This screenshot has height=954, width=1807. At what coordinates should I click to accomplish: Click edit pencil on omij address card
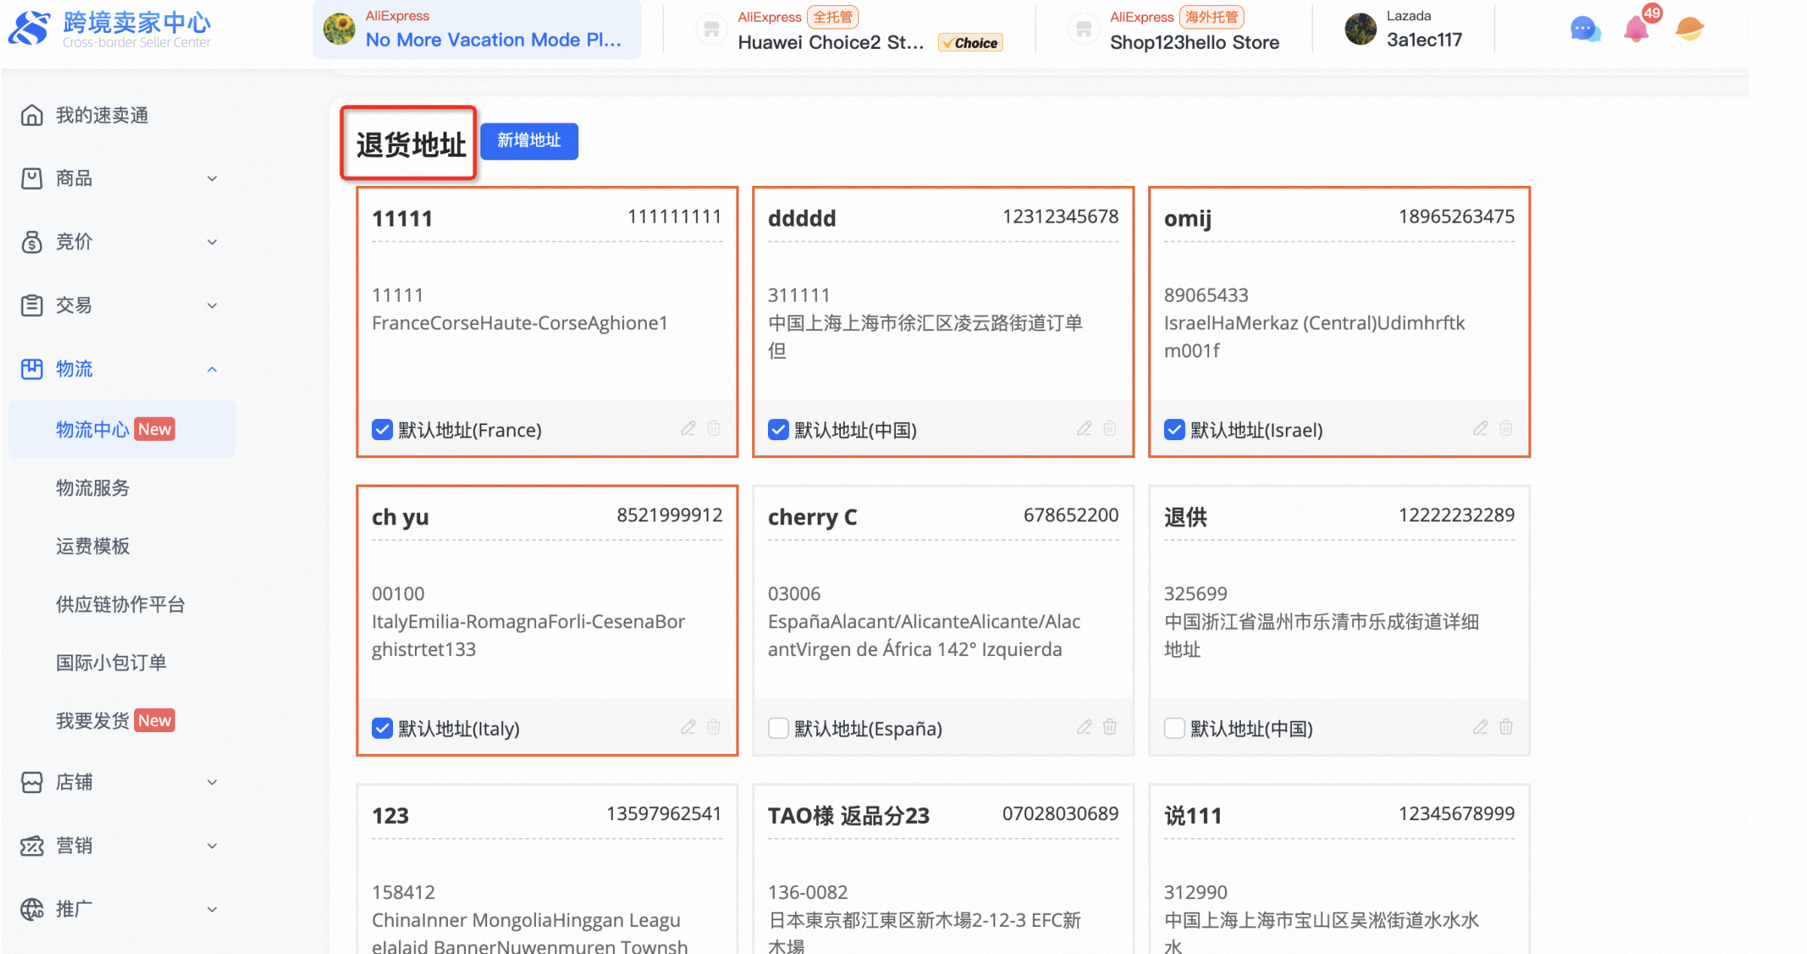1480,429
